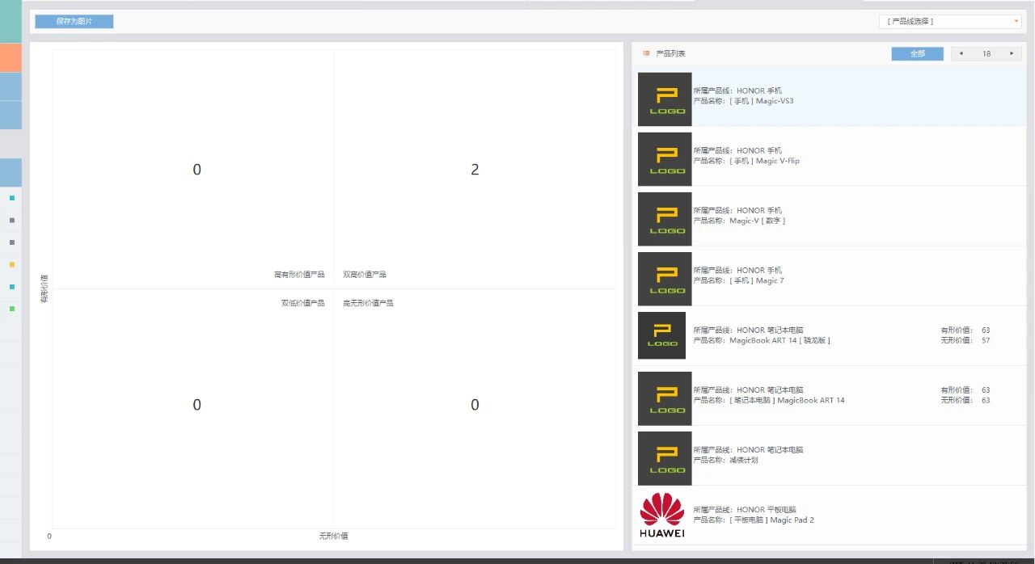Go to previous page using left arrow
Image resolution: width=1035 pixels, height=564 pixels.
pos(961,54)
